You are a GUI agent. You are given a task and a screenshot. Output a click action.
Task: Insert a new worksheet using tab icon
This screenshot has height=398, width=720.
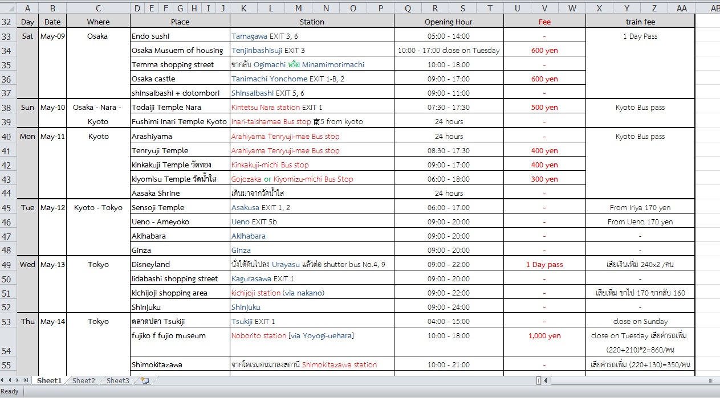click(145, 380)
